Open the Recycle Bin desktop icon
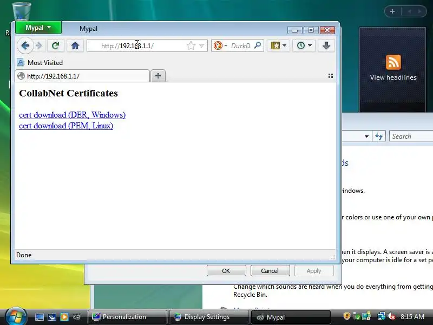The width and height of the screenshot is (433, 325). [21, 12]
